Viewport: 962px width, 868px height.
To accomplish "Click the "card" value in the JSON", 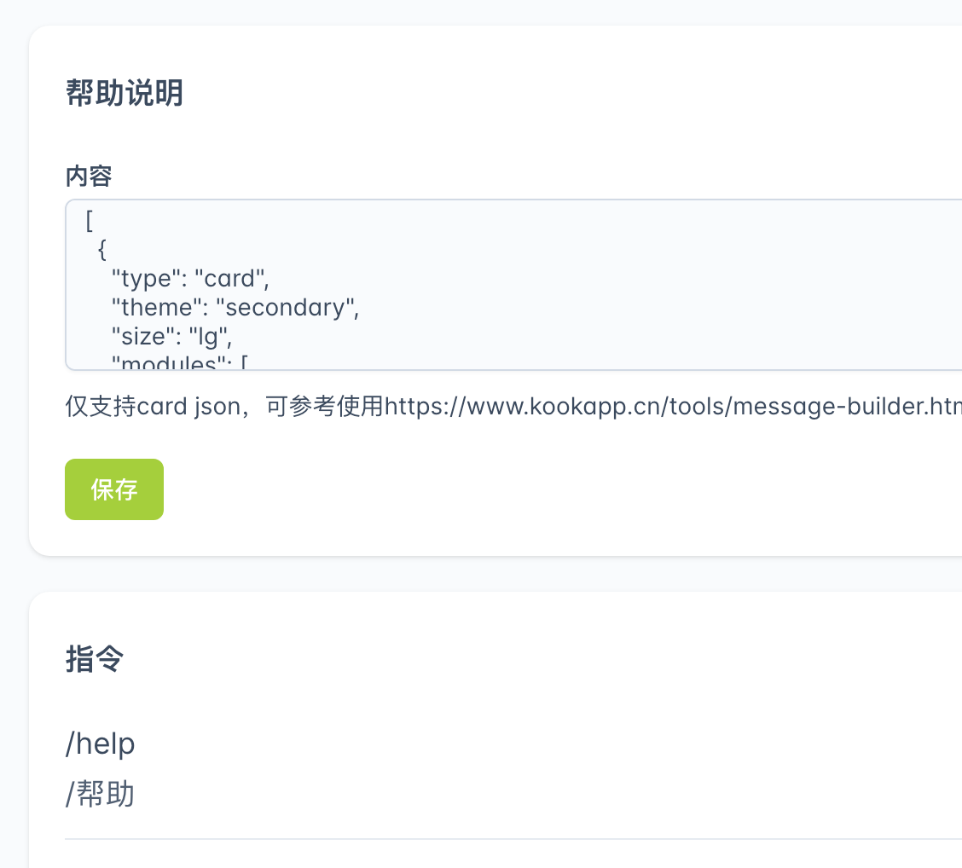I will [x=229, y=279].
